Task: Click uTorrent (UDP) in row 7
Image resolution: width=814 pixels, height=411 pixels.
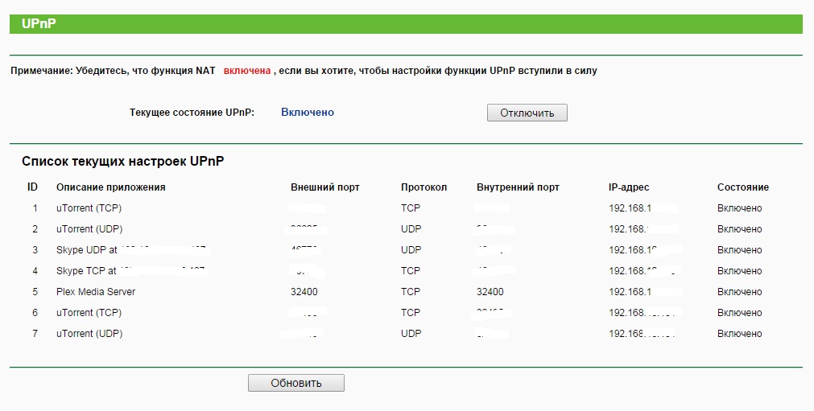Action: [x=89, y=334]
